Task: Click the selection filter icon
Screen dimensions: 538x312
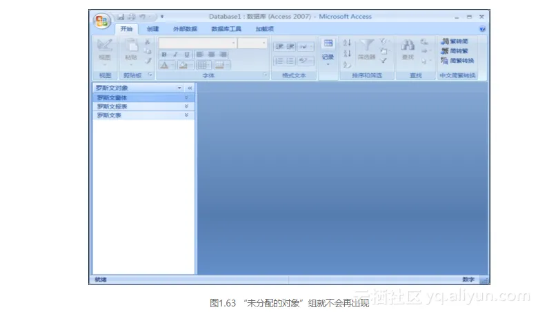Action: pyautogui.click(x=383, y=41)
